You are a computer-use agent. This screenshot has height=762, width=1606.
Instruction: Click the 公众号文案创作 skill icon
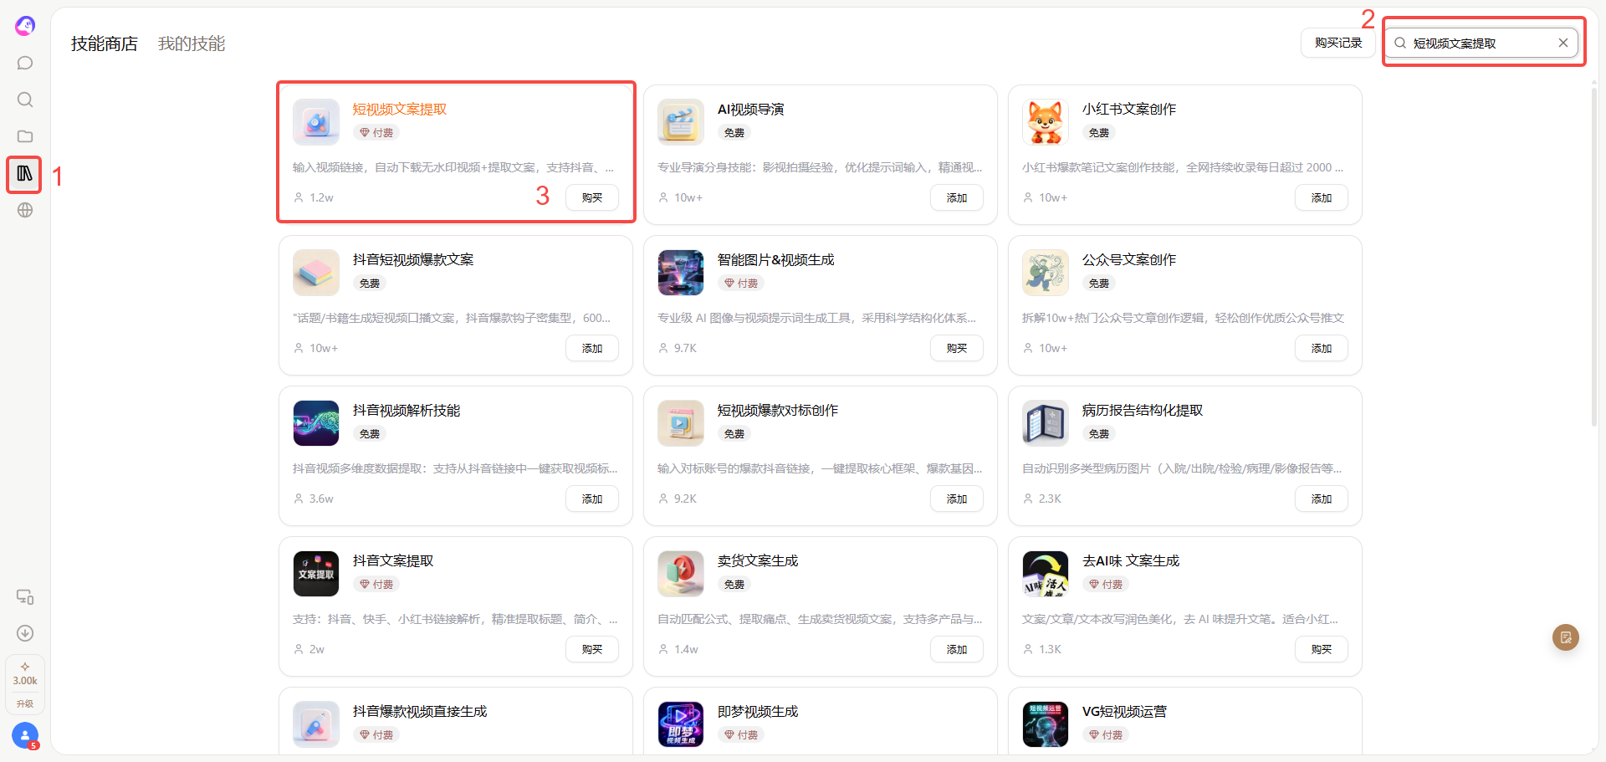click(x=1046, y=273)
